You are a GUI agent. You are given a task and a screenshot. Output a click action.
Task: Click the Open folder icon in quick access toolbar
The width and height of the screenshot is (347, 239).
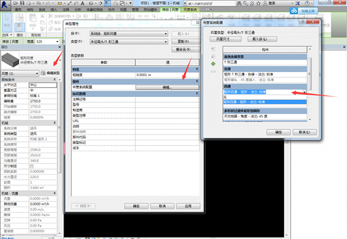pos(15,3)
